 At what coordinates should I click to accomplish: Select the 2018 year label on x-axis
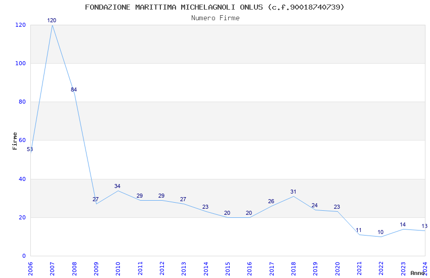point(294,269)
